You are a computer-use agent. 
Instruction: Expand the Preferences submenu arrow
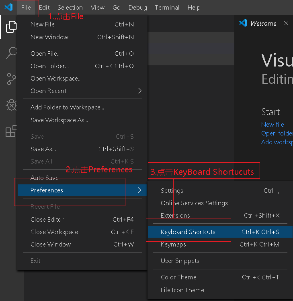pos(139,190)
